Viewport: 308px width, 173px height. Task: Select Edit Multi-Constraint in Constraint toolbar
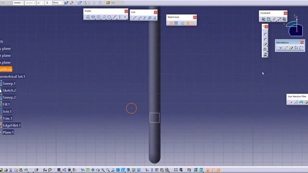(284, 19)
